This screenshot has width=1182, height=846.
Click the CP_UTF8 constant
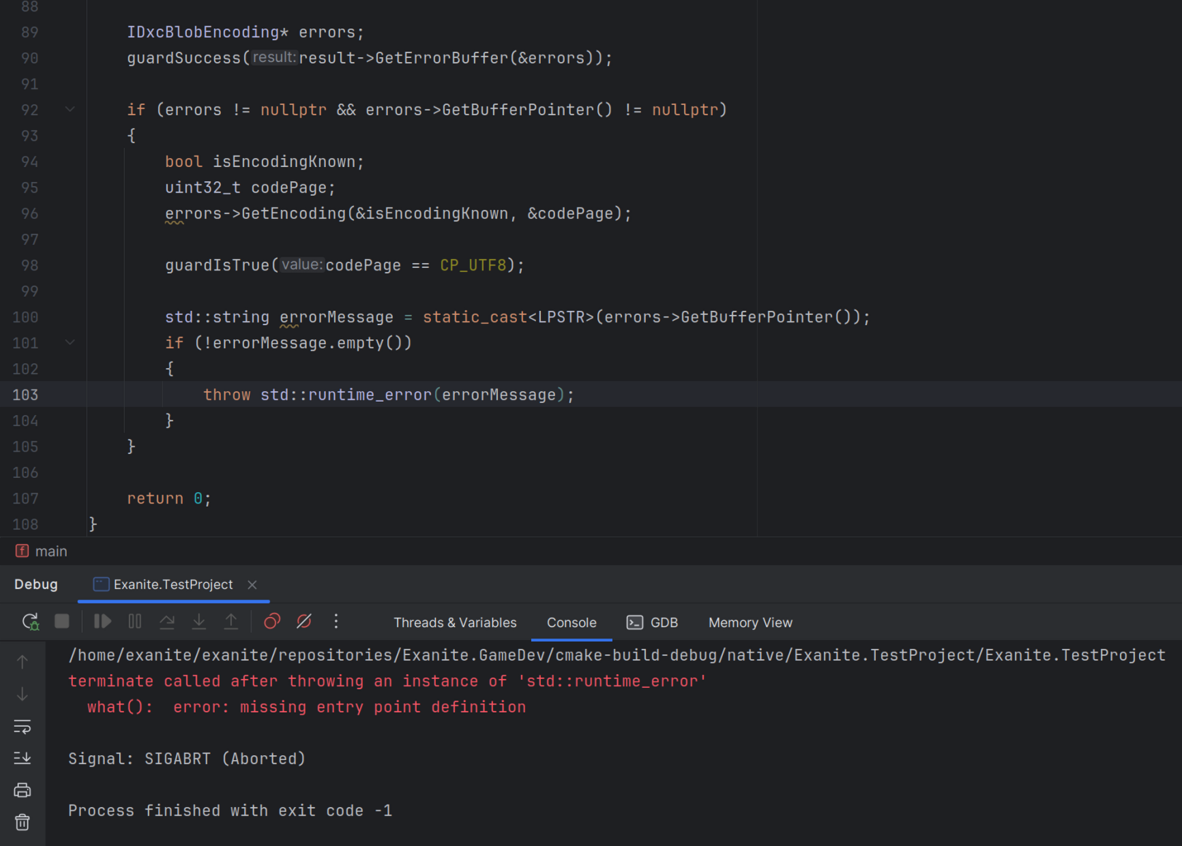(473, 265)
